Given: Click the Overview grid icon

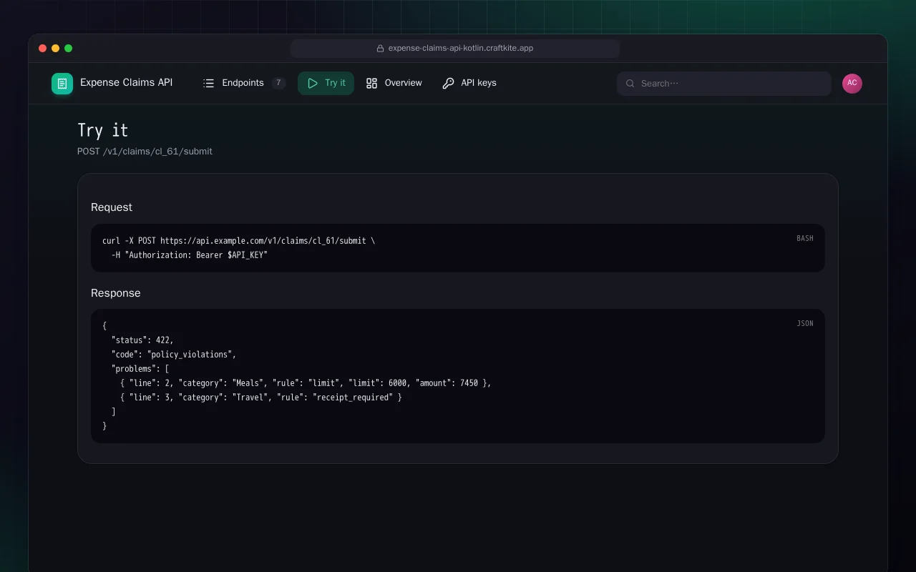Looking at the screenshot, I should coord(371,84).
